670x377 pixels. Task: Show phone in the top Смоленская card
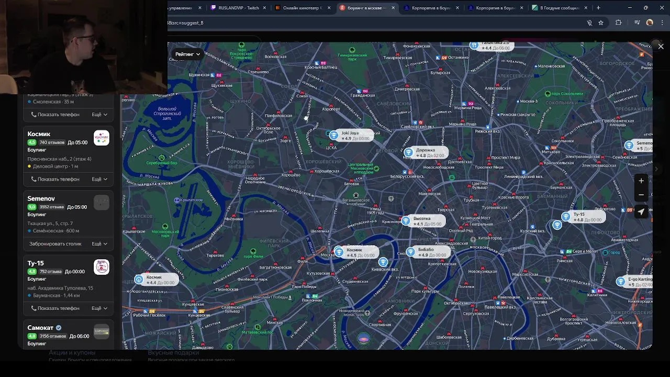click(55, 114)
